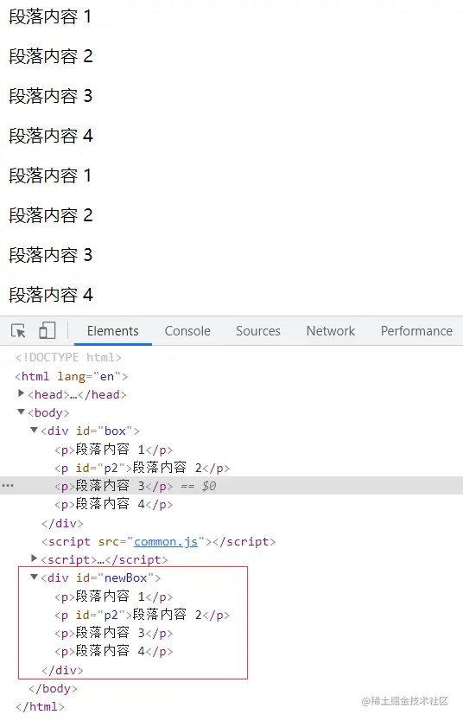Select the html lang="en" line
463x721 pixels.
coord(71,377)
